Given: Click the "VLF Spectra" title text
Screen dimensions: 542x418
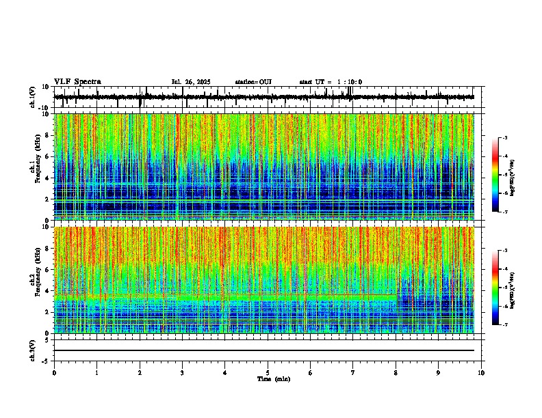Looking at the screenshot, I should (77, 82).
